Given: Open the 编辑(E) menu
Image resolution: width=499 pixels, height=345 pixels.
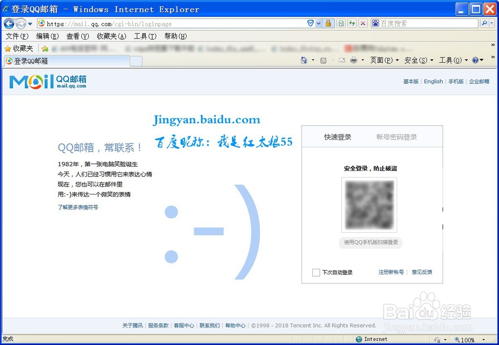Looking at the screenshot, I should click(47, 36).
